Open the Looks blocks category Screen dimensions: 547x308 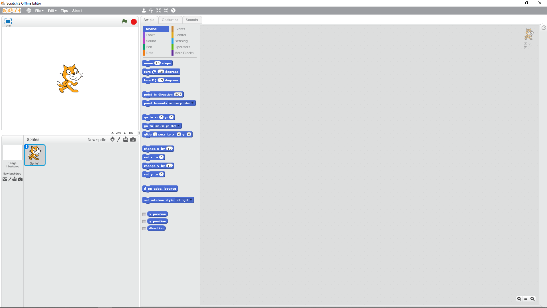151,35
